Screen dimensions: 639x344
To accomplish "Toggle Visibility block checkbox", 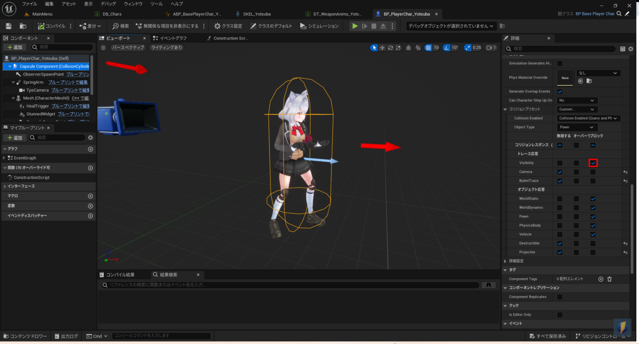I will coord(593,163).
